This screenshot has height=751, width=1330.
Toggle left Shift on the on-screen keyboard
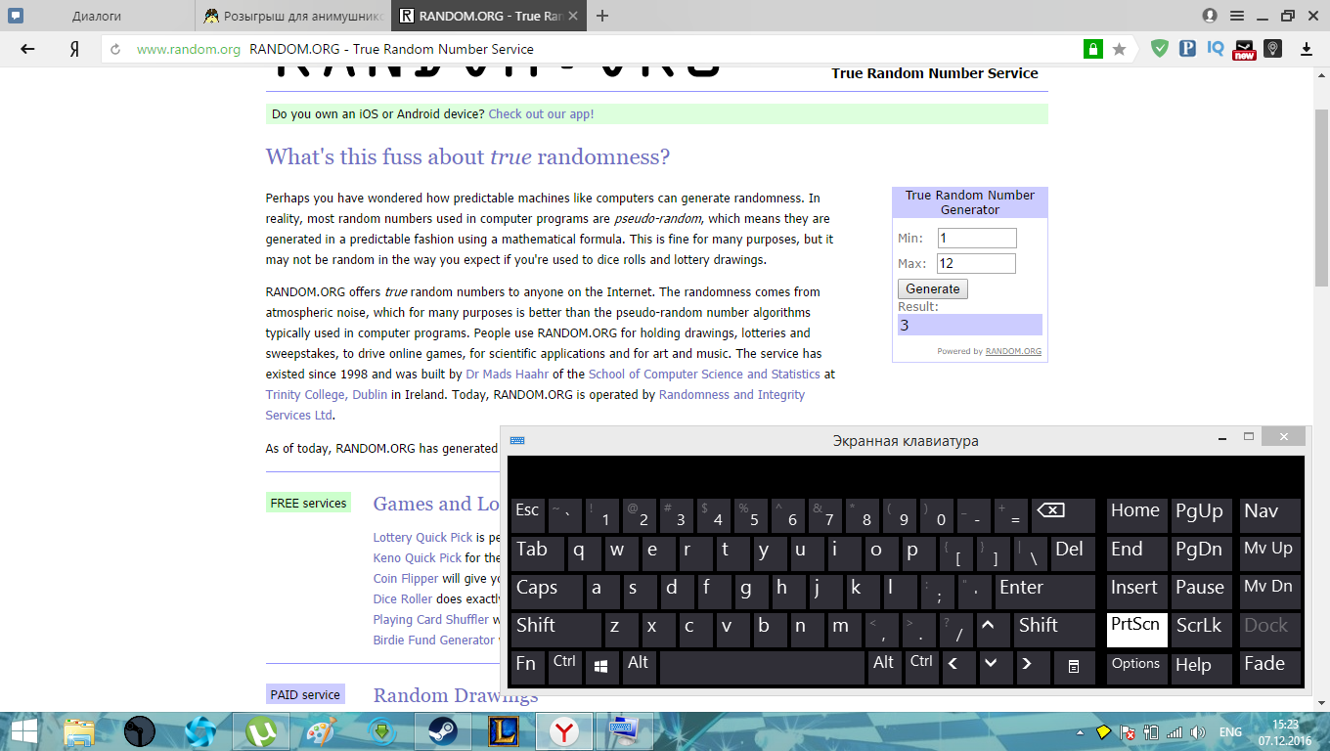[x=556, y=630]
